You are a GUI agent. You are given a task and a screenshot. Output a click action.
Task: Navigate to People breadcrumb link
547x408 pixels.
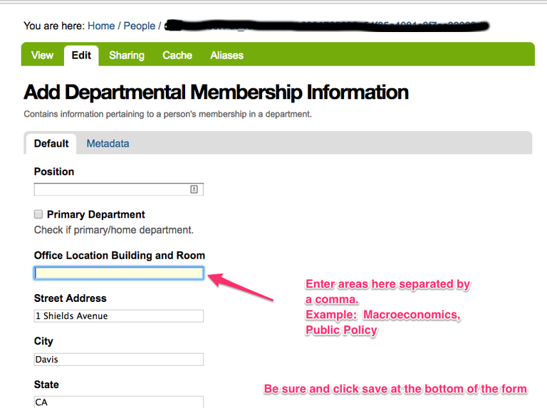pos(139,26)
